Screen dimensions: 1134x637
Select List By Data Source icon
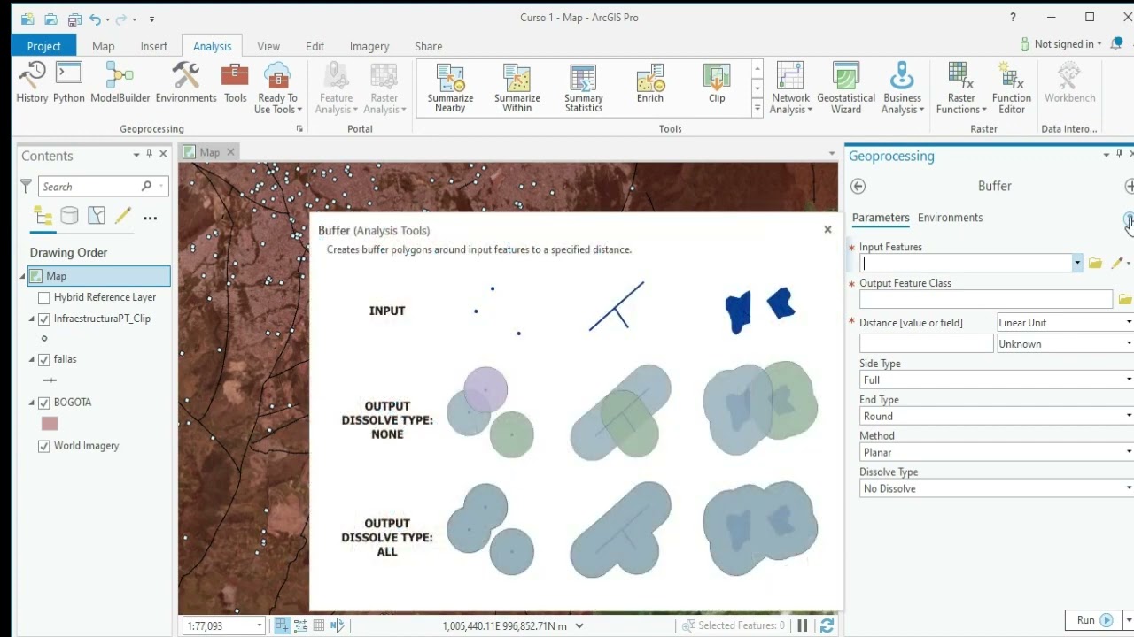coord(69,216)
